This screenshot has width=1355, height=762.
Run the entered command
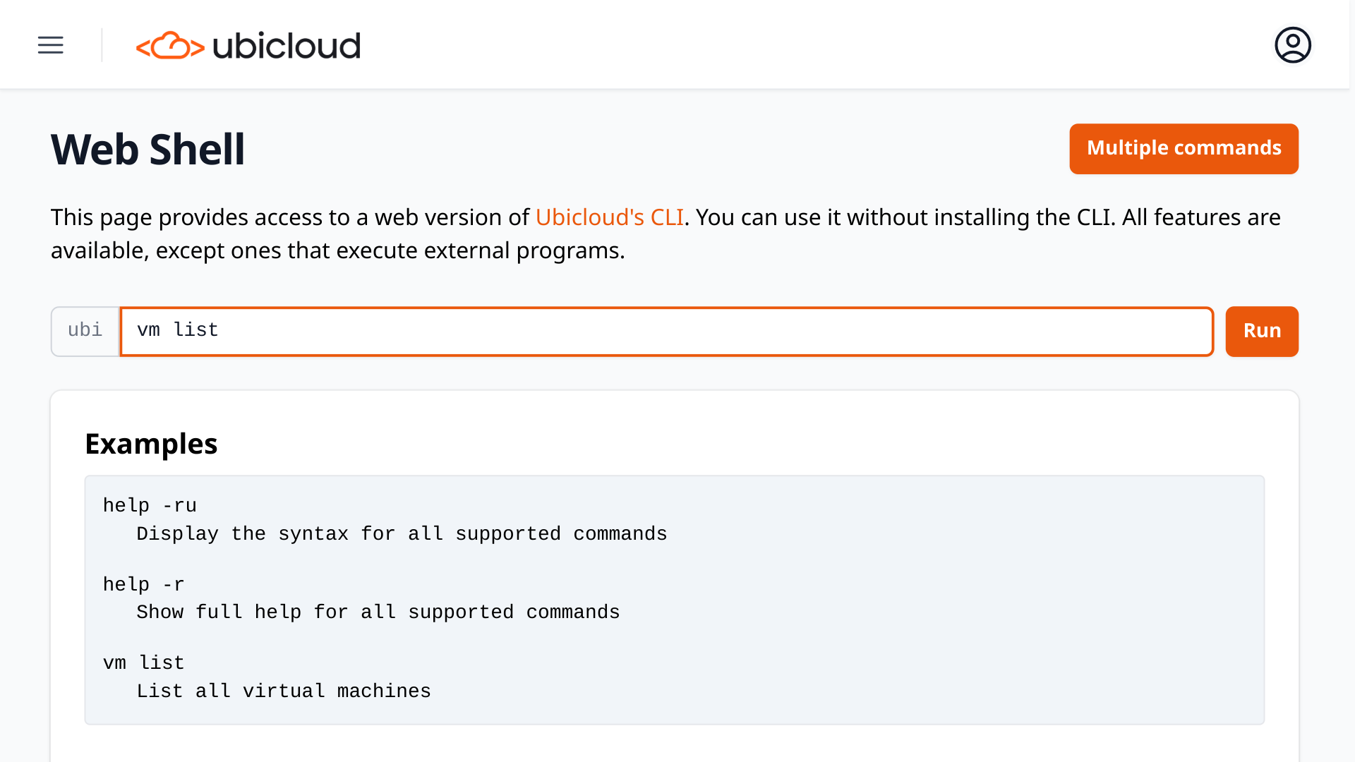[1261, 331]
